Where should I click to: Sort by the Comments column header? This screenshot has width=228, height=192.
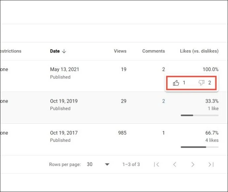(x=154, y=51)
